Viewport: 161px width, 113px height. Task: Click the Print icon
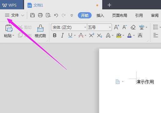(x=40, y=15)
